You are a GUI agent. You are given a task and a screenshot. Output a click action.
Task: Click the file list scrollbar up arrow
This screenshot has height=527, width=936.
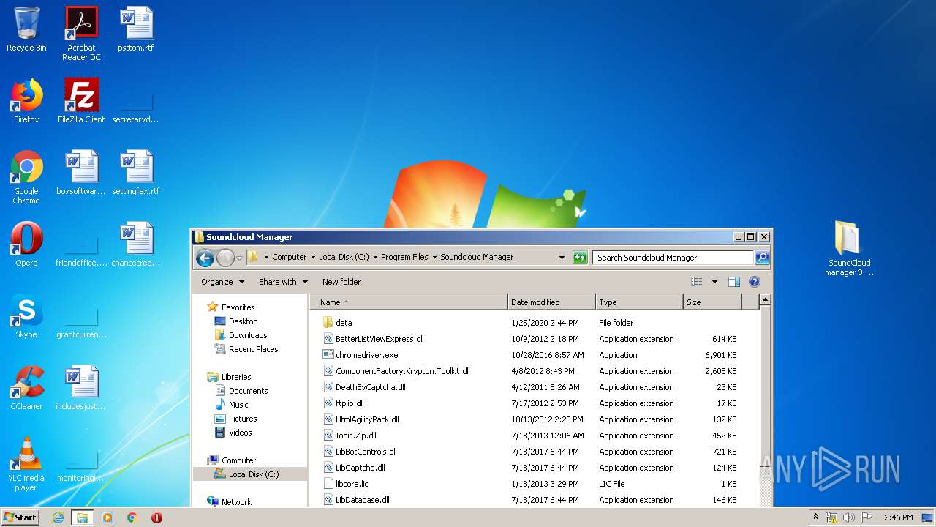tap(765, 300)
